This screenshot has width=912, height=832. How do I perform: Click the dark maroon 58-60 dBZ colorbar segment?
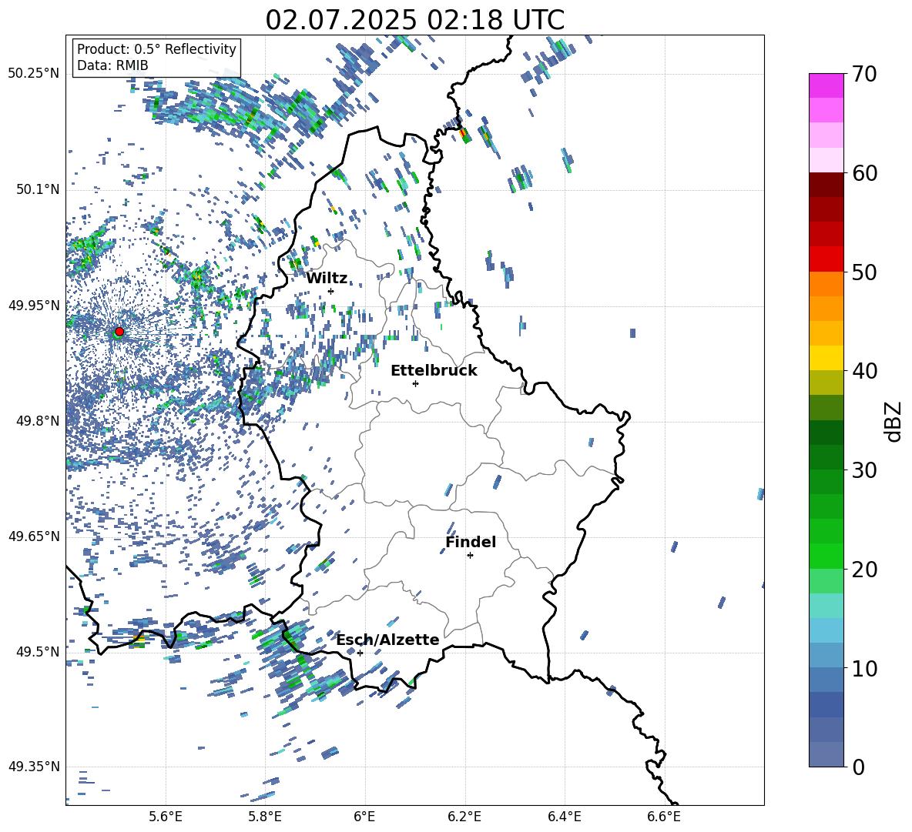(x=826, y=185)
